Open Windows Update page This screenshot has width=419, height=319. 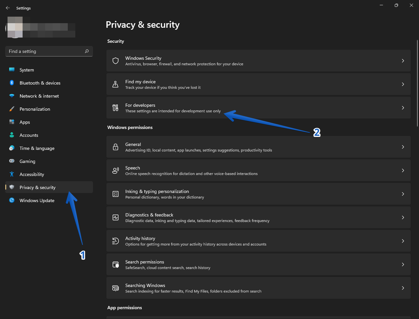coord(49,200)
